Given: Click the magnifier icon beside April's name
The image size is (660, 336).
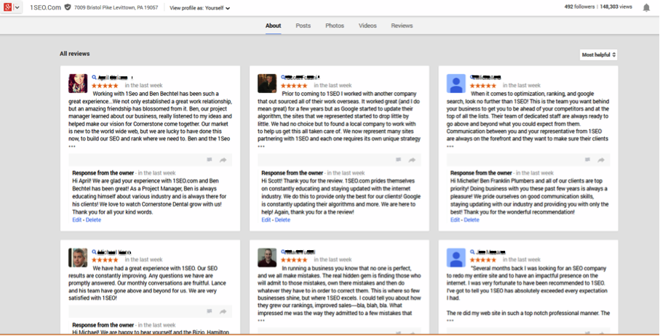Looking at the screenshot, I should [x=95, y=77].
